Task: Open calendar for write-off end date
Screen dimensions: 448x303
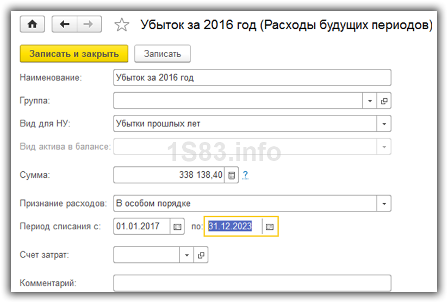Action: [x=270, y=227]
